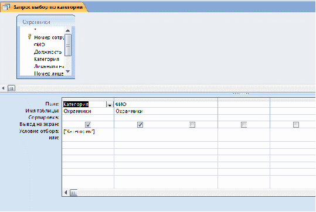Click the Охранники table name under Категория column
Image resolution: width=316 pixels, height=212 pixels.
pyautogui.click(x=77, y=111)
